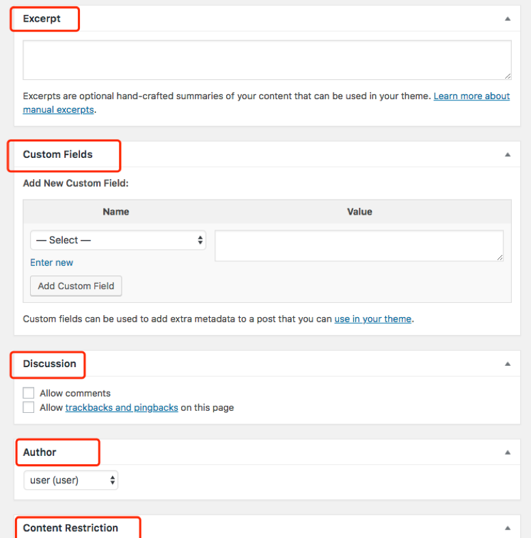Collapse the Author panel arrow

click(x=507, y=453)
